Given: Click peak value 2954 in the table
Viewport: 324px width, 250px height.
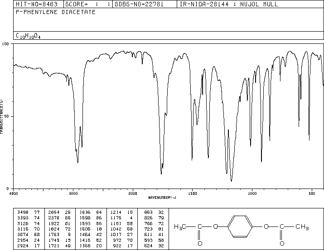Looking at the screenshot, I should tap(23, 240).
